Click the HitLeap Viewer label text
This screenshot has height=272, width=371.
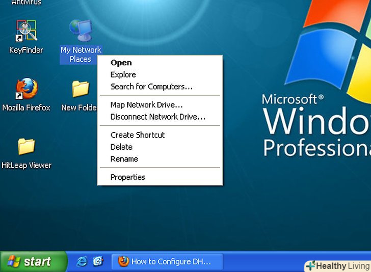[26, 166]
